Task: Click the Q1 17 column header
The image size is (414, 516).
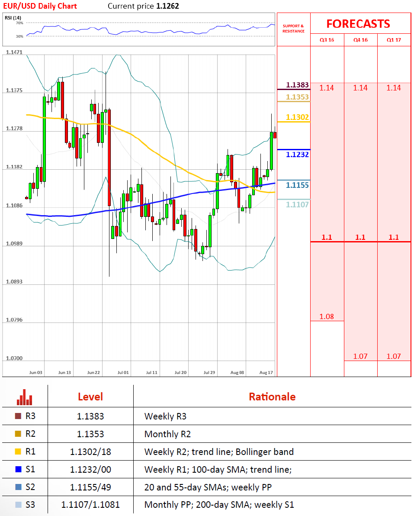Action: (x=394, y=40)
